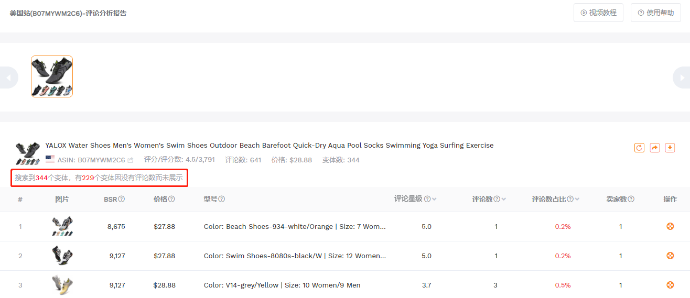The height and width of the screenshot is (298, 690).
Task: Click BSR value 8,675
Action: 116,227
